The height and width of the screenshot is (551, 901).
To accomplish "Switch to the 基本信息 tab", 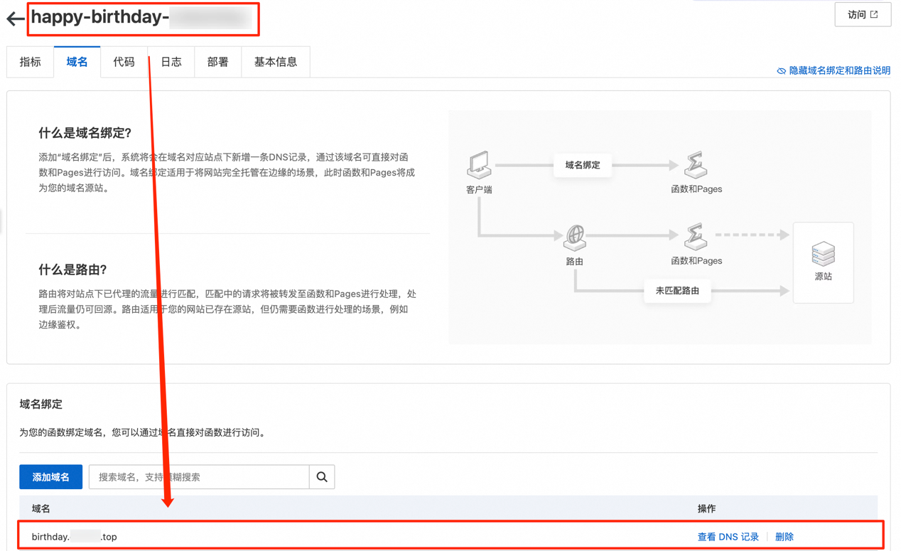I will coord(275,62).
